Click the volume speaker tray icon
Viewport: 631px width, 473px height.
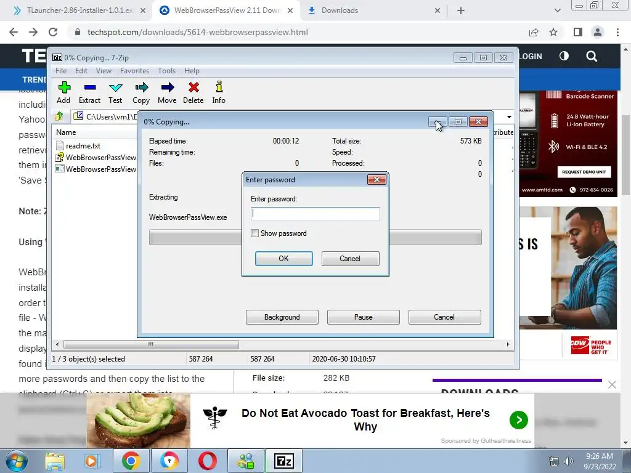pos(569,461)
